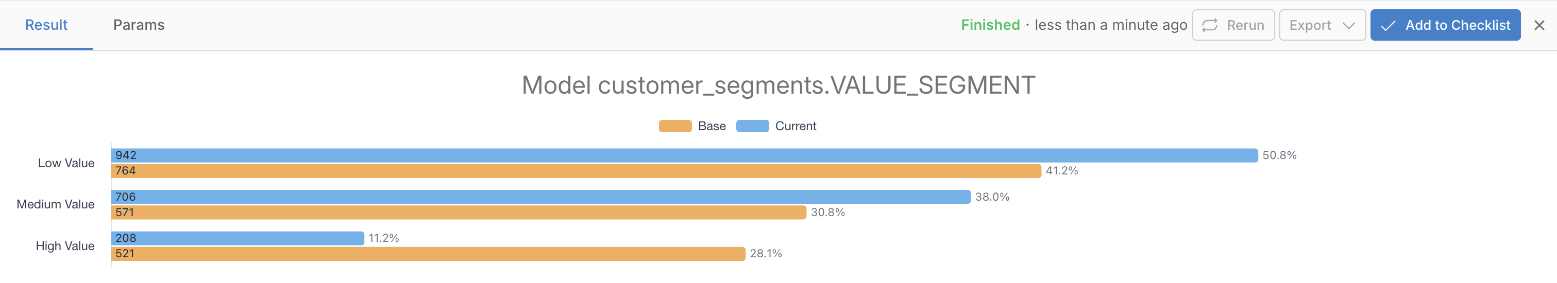The width and height of the screenshot is (1557, 283).
Task: Click the Rerun circular arrows icon
Action: pos(1209,25)
